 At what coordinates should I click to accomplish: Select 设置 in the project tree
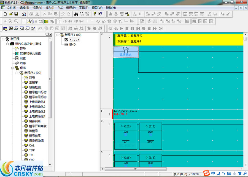[x=23, y=58]
